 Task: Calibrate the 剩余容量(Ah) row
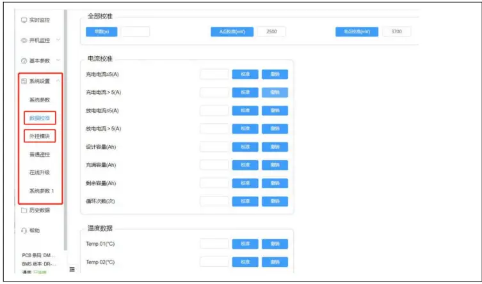(x=245, y=183)
